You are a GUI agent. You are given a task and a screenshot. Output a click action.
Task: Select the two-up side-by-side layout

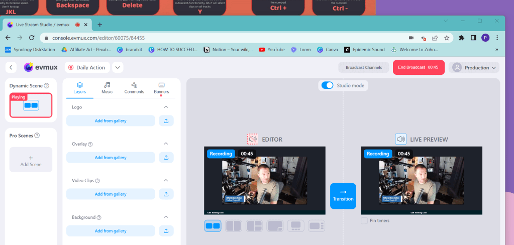click(x=213, y=226)
